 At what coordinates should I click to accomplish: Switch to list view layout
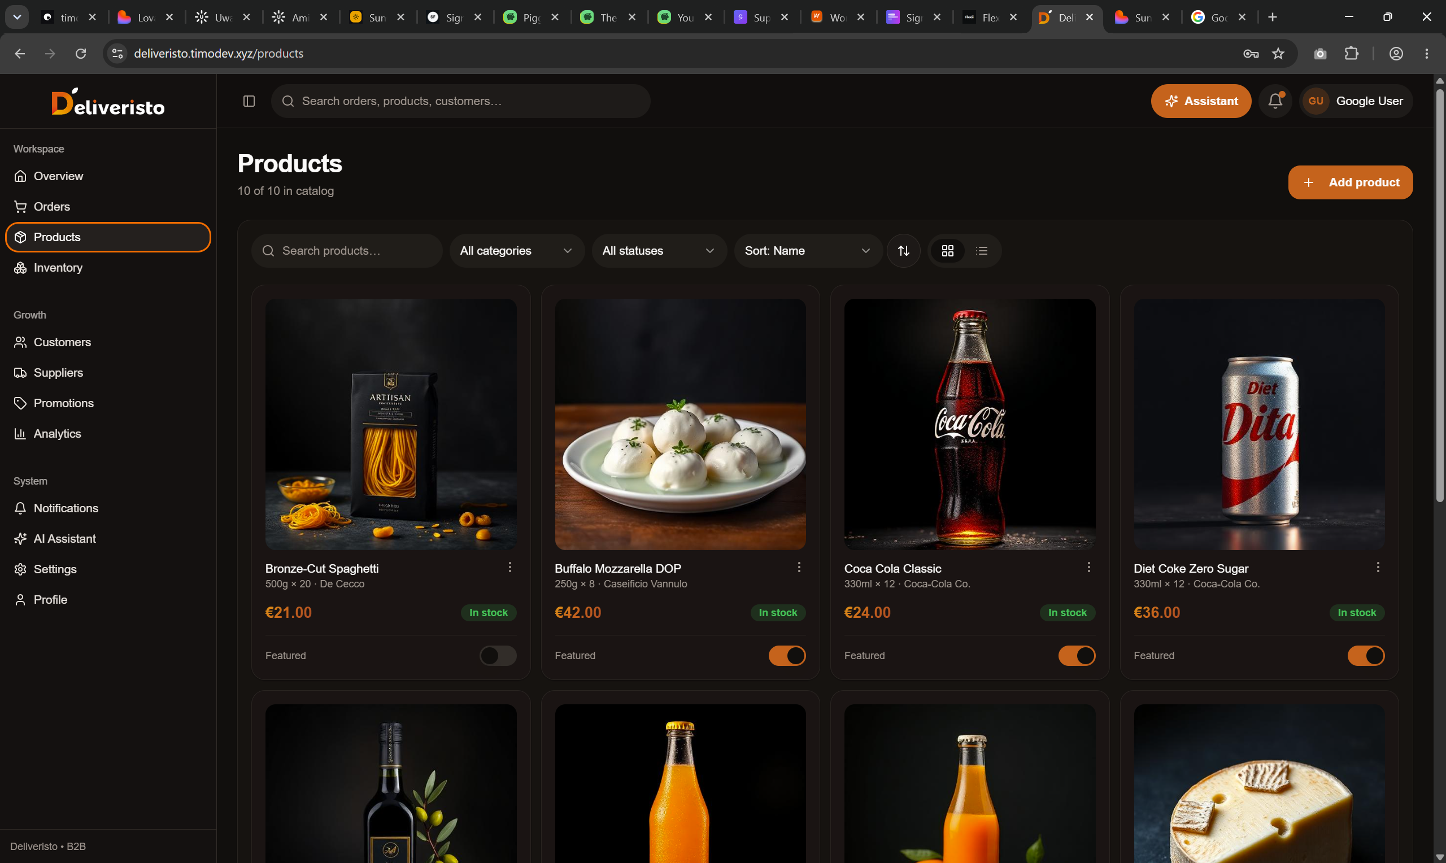[x=982, y=251]
